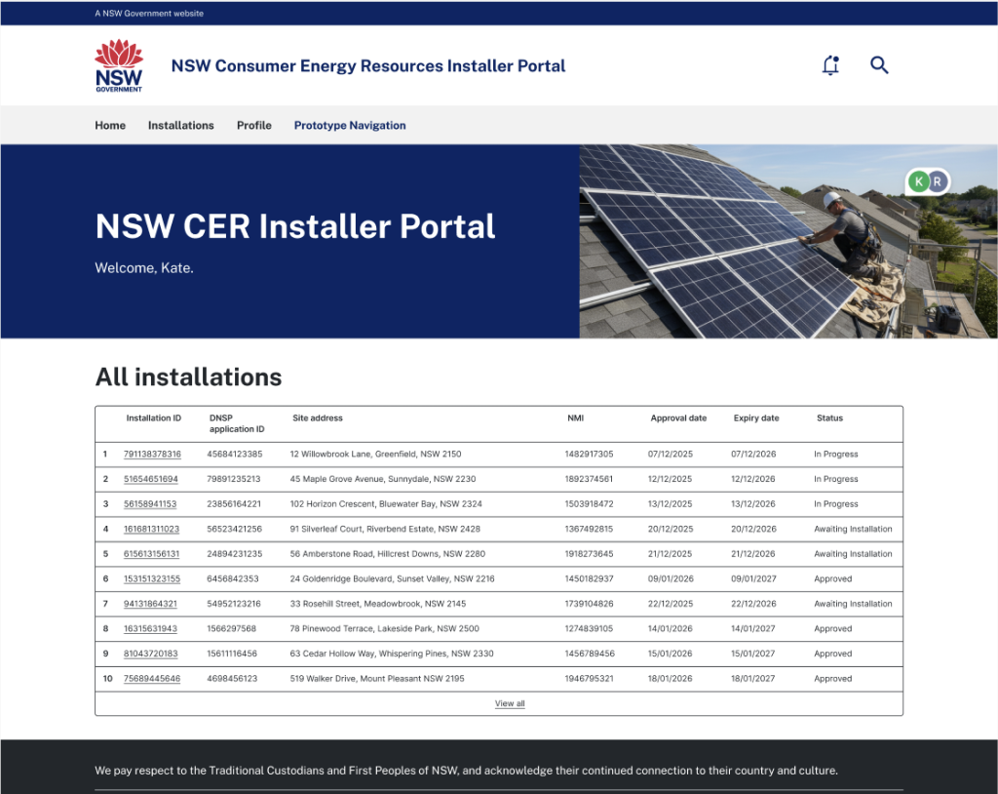Click NMI value 1946795321
Viewport: 998px width, 794px height.
pyautogui.click(x=589, y=679)
